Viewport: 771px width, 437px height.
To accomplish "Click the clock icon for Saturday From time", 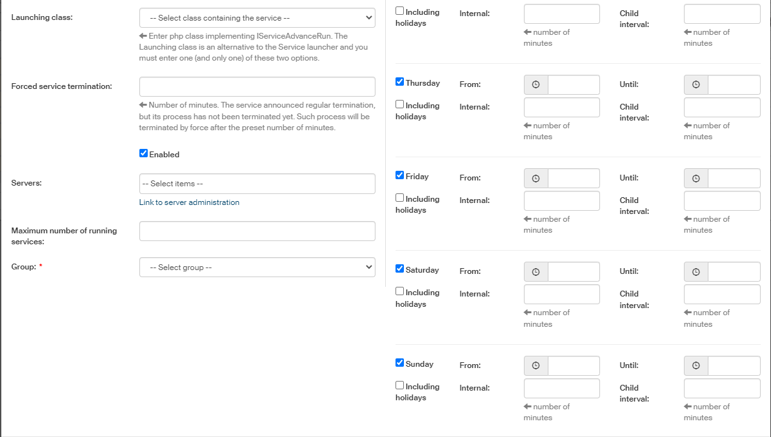I will [x=536, y=272].
